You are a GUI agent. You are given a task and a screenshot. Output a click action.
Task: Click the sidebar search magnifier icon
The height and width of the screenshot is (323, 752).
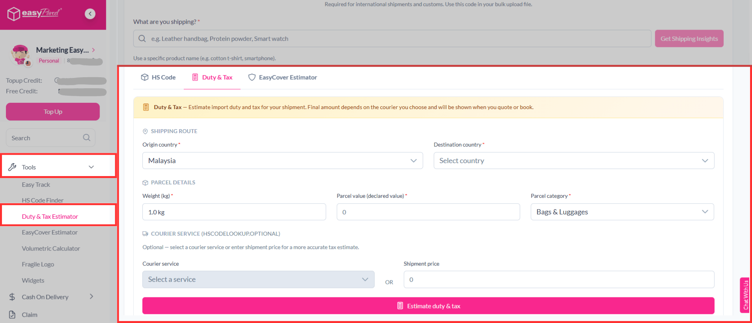(87, 137)
